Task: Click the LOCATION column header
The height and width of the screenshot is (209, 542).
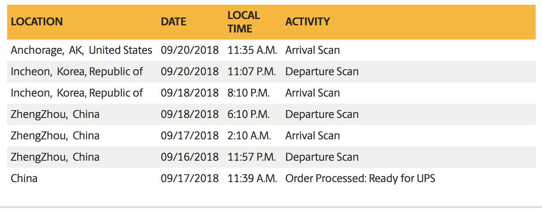Action: pos(37,22)
